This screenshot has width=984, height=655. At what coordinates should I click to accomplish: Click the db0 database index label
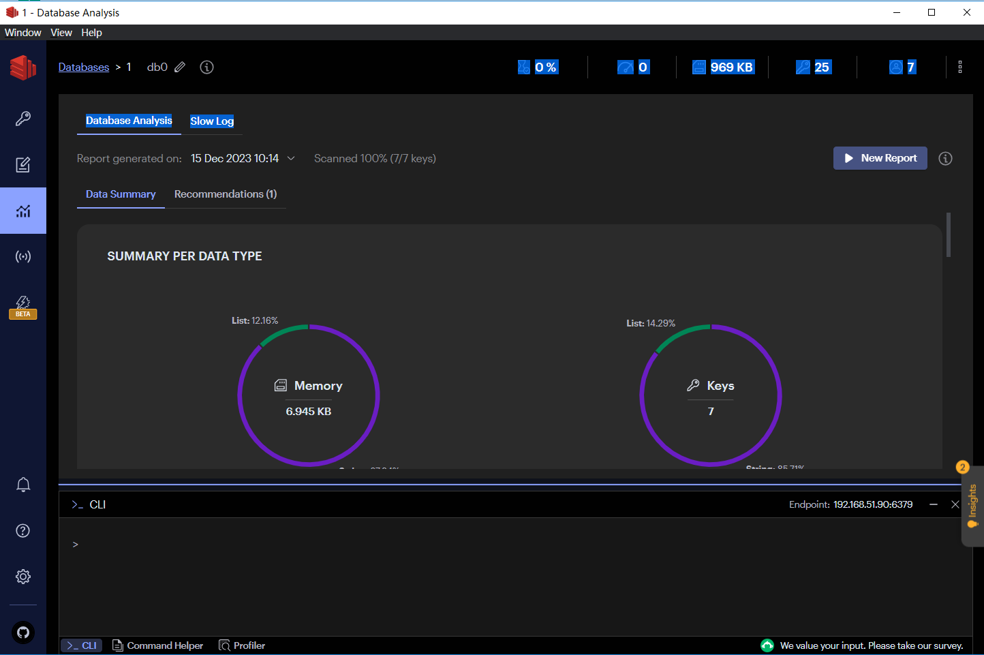tap(157, 67)
